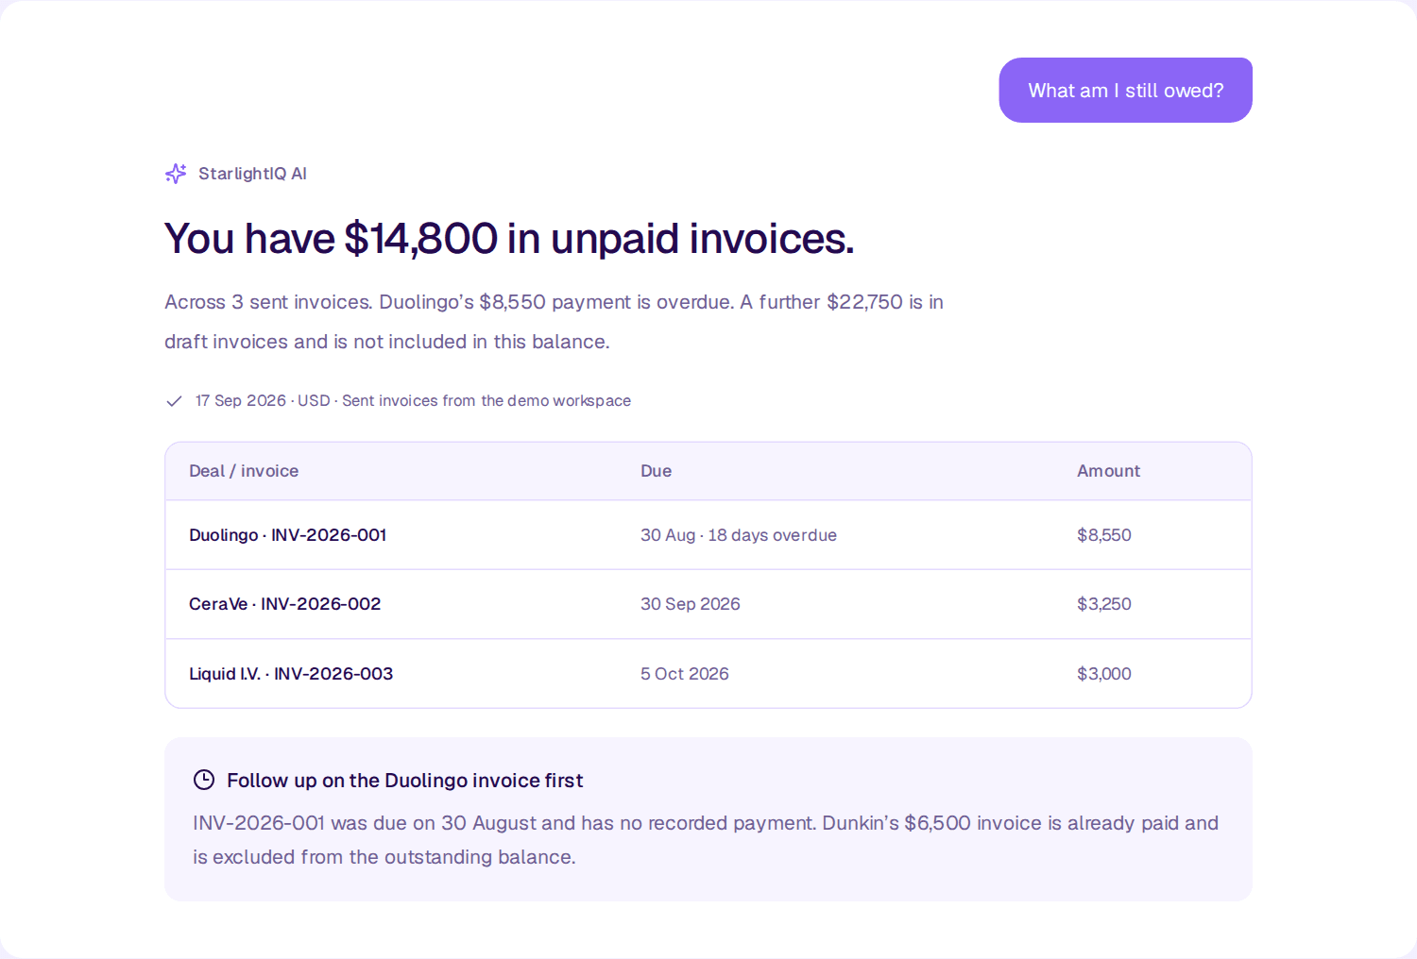This screenshot has height=959, width=1417.
Task: Click the StarlightIQ AI label
Action: point(252,174)
